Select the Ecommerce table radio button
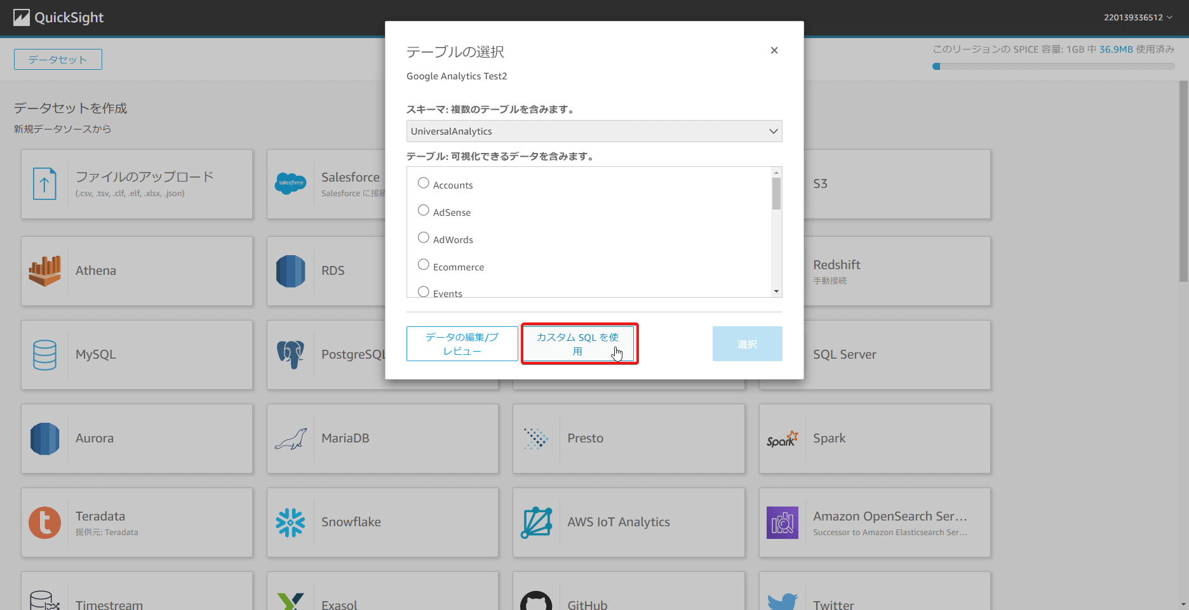 [424, 265]
